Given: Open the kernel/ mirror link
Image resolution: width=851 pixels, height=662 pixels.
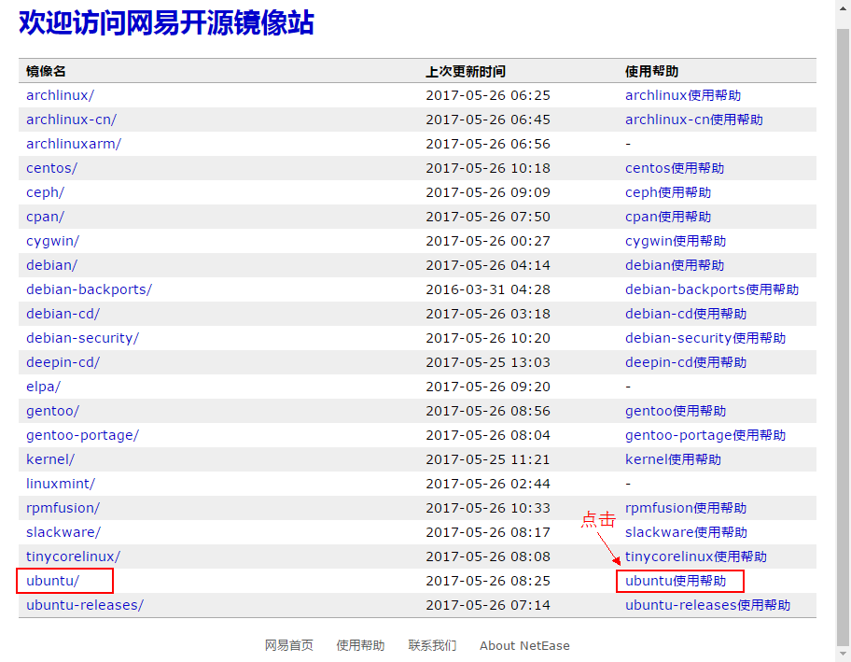Looking at the screenshot, I should (x=50, y=459).
